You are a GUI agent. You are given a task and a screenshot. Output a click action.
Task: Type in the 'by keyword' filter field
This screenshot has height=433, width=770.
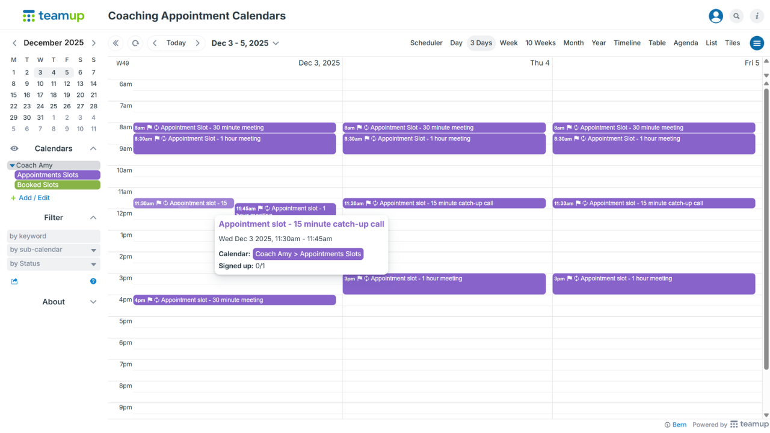click(x=53, y=236)
